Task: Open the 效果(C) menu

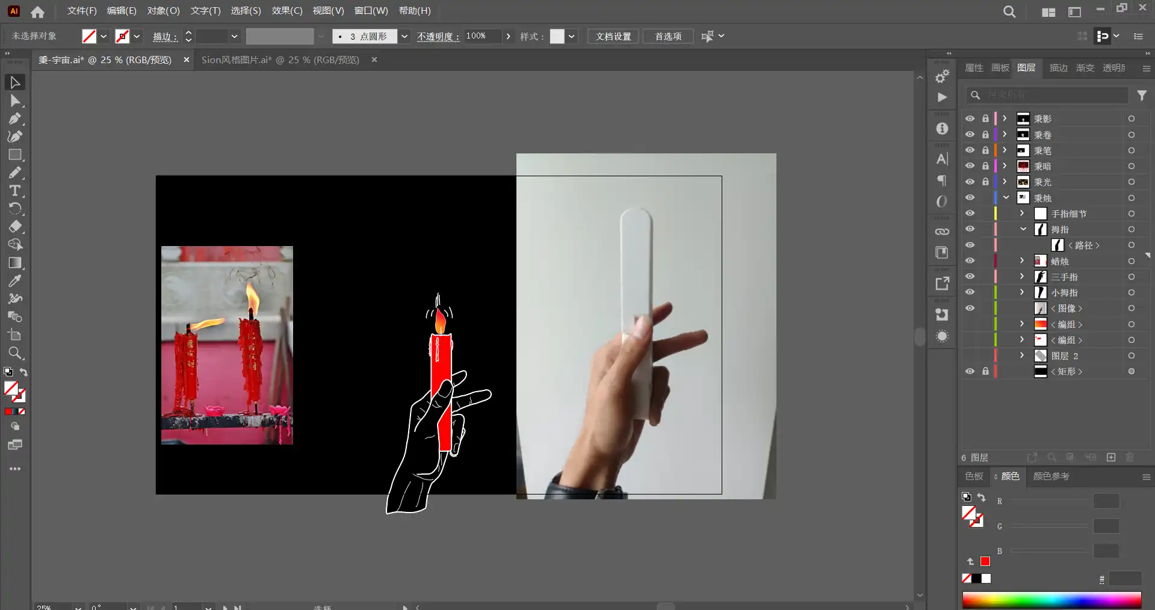Action: pos(286,11)
